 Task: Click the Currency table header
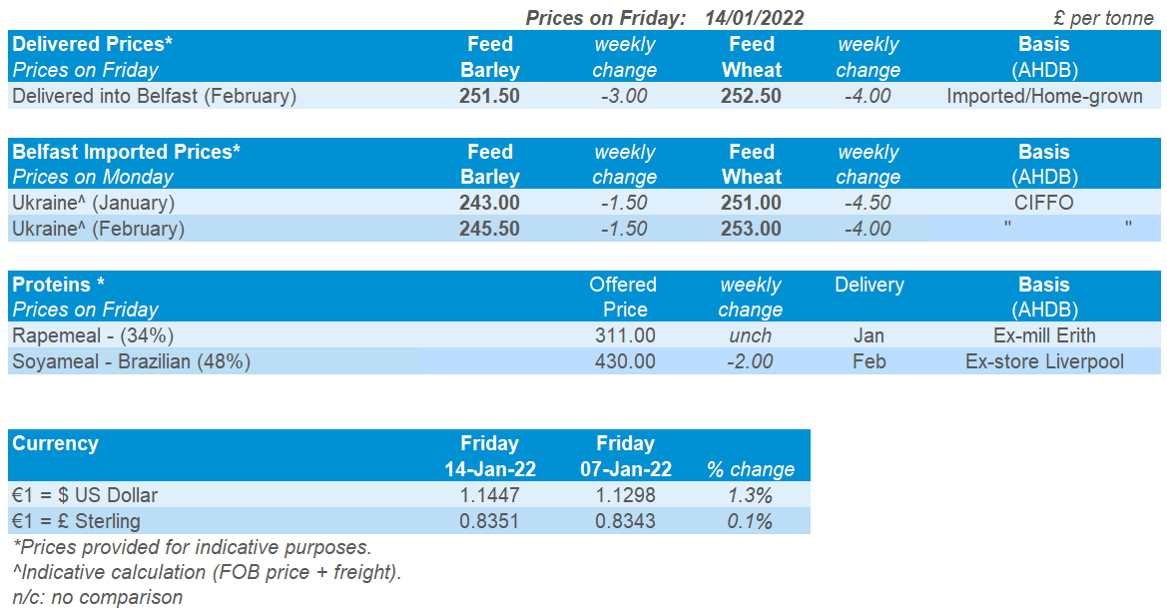(x=55, y=443)
